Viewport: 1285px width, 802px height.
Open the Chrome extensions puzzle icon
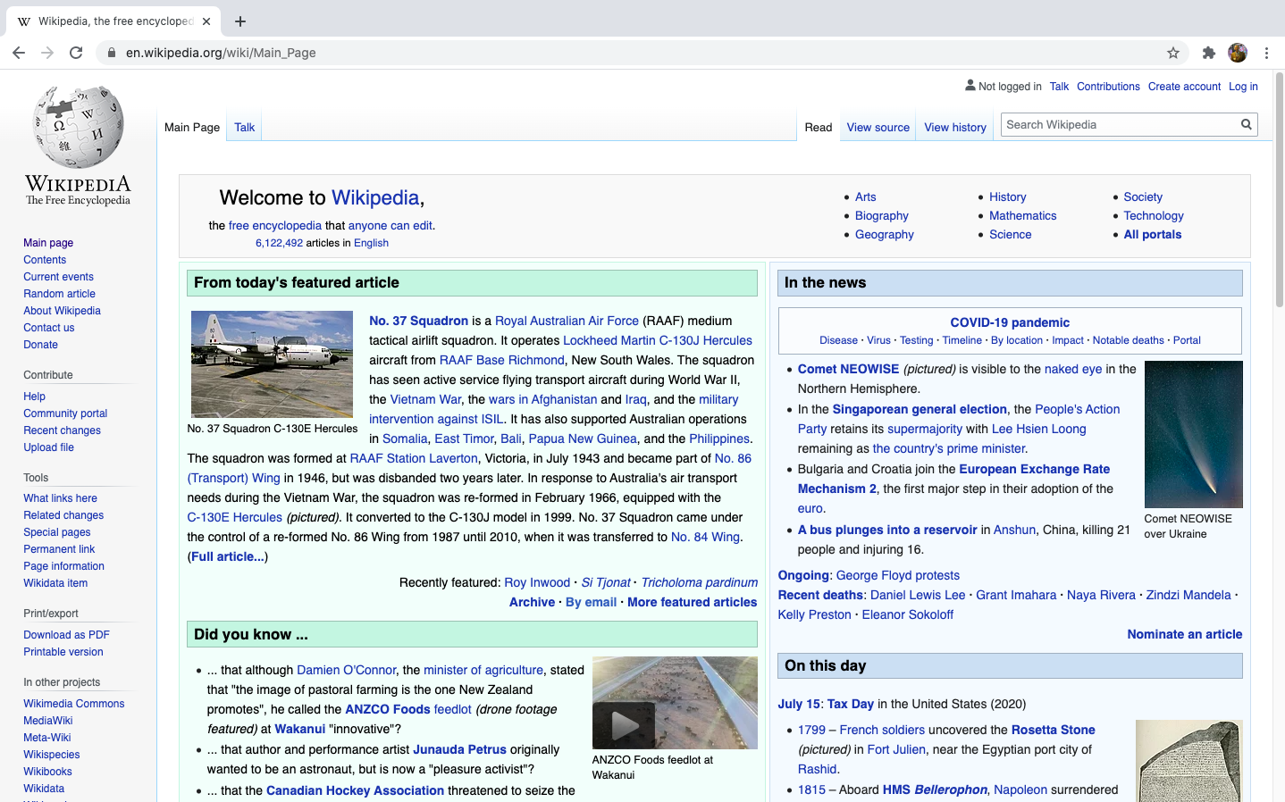pyautogui.click(x=1209, y=53)
